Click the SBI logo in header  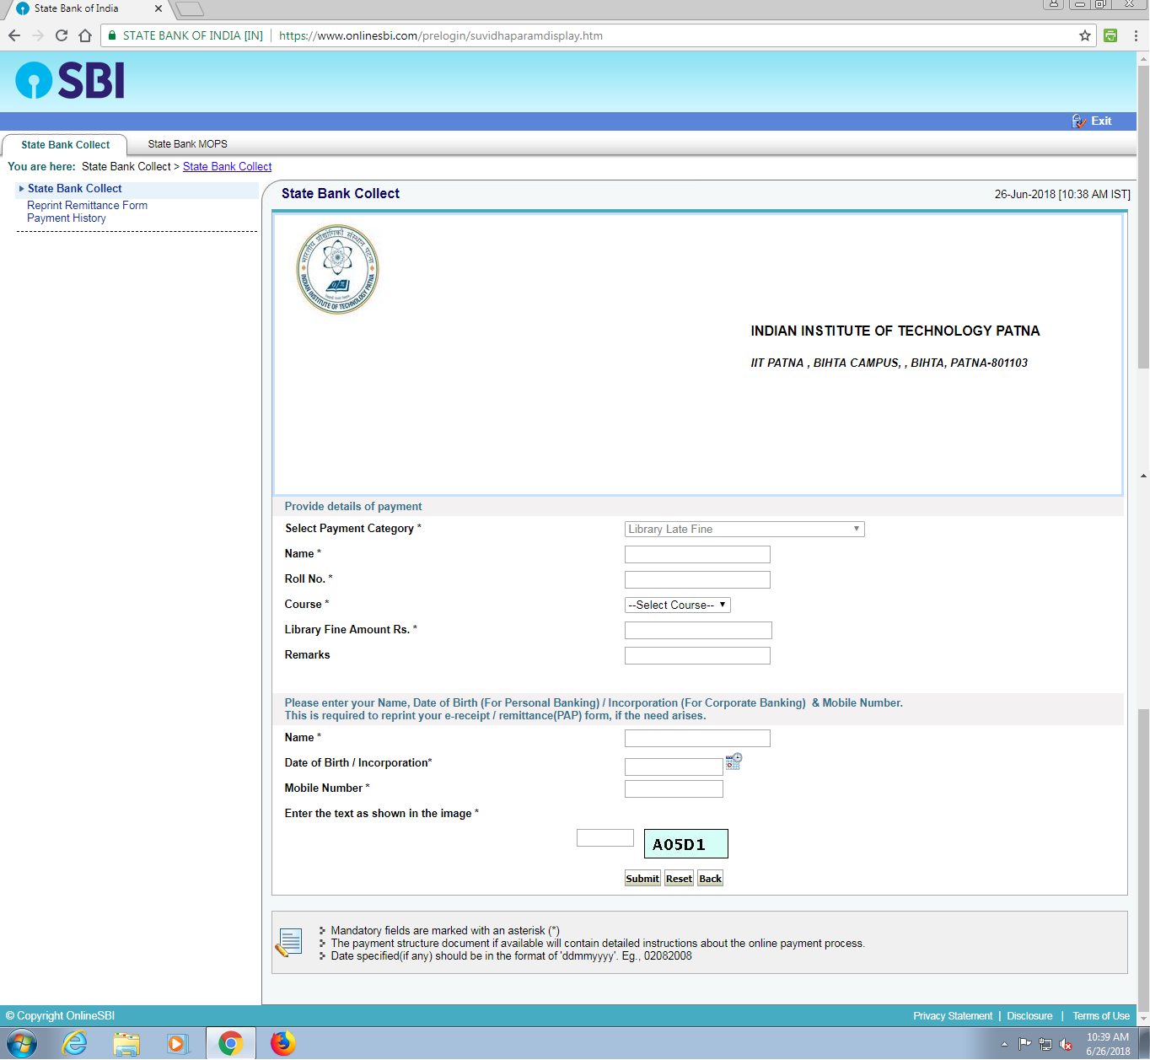pyautogui.click(x=70, y=81)
